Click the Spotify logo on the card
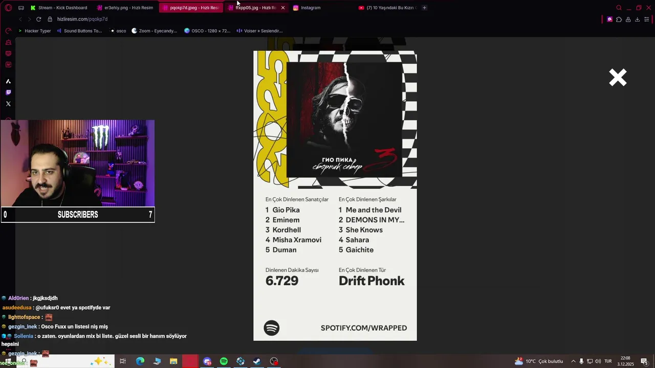Viewport: 655px width, 368px height. 272,328
